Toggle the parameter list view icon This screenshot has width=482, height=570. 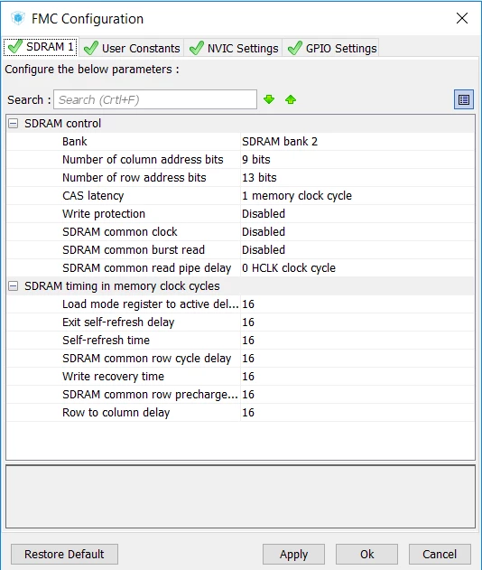point(464,99)
